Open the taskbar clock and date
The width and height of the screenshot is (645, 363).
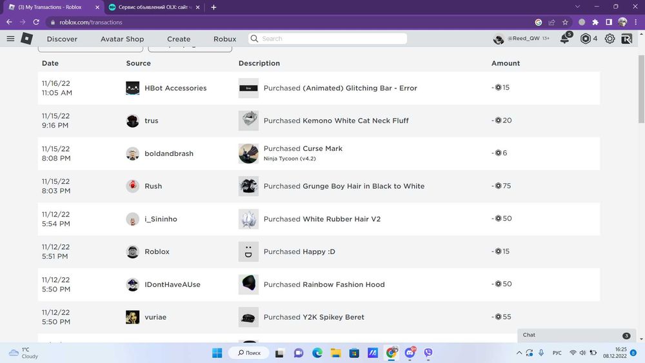pos(615,353)
